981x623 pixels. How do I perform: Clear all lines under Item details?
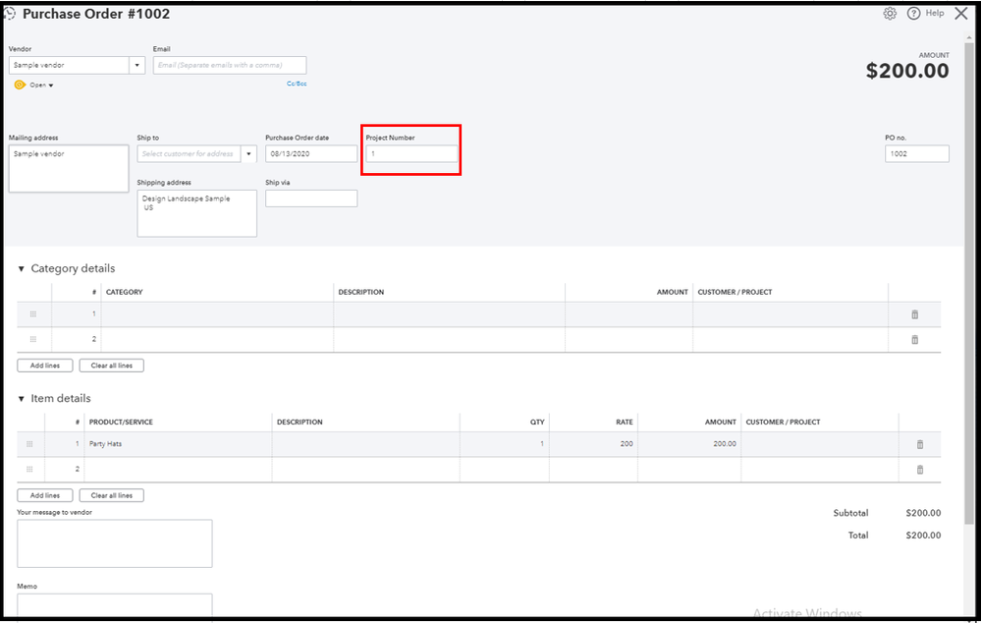tap(111, 495)
